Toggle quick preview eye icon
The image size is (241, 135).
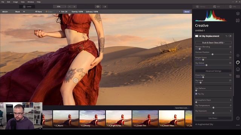point(98,7)
